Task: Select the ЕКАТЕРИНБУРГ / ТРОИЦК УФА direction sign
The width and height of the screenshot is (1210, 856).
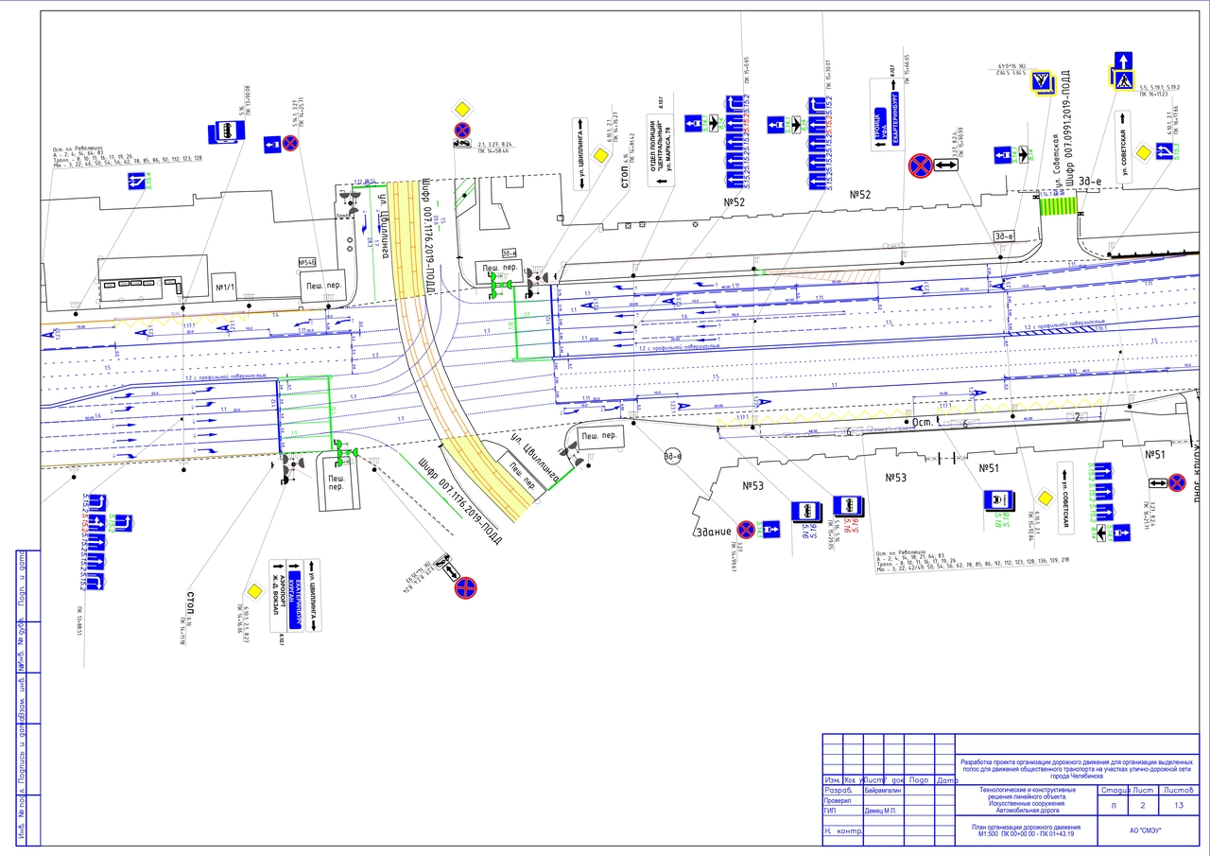Action: click(884, 115)
